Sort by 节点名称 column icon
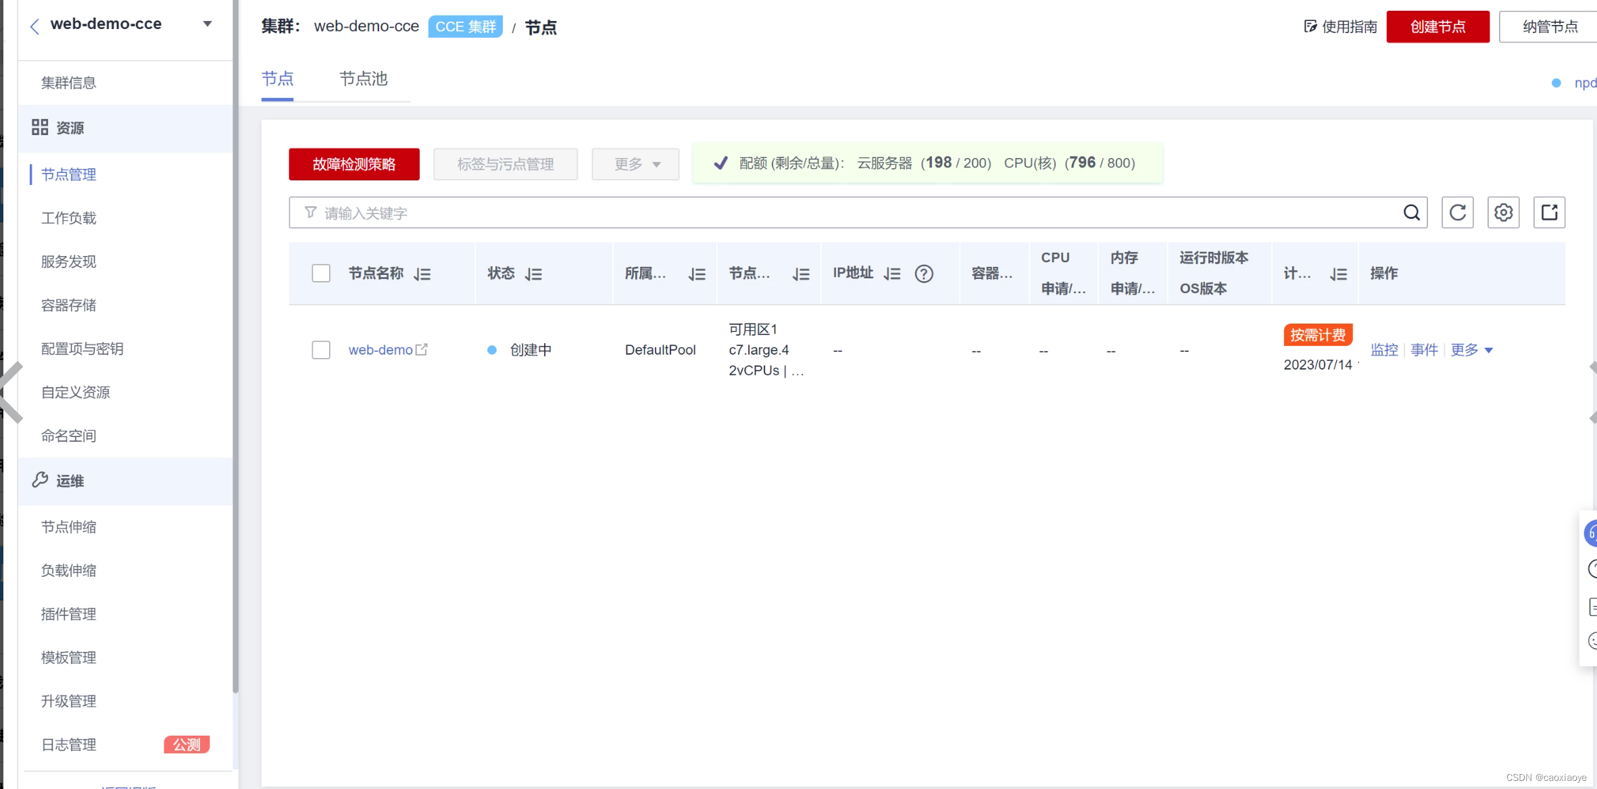 coord(422,274)
